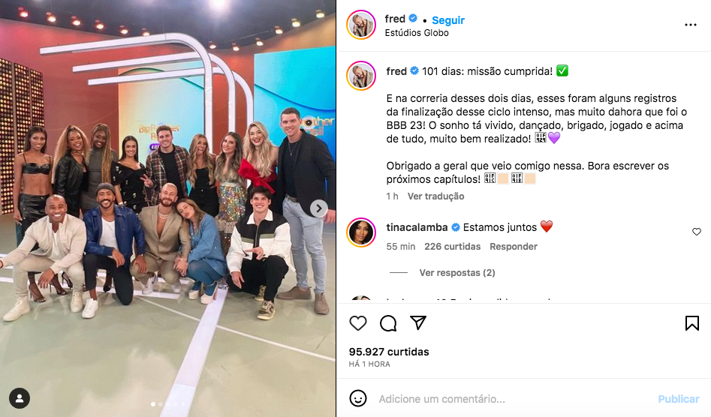
Task: Save post with bookmark icon
Action: (x=691, y=323)
